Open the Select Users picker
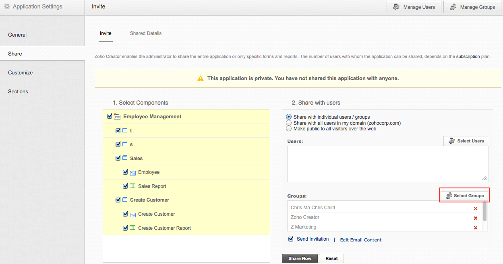503x264 pixels. tap(466, 141)
